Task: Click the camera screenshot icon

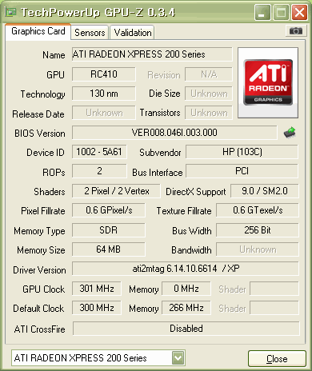Action: click(295, 31)
